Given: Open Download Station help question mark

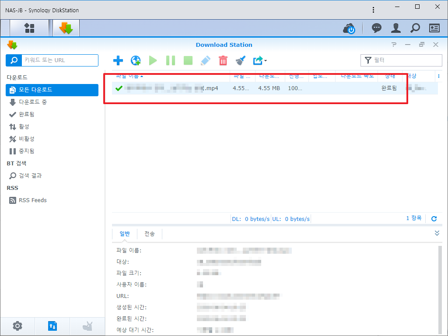Looking at the screenshot, I should coord(394,45).
